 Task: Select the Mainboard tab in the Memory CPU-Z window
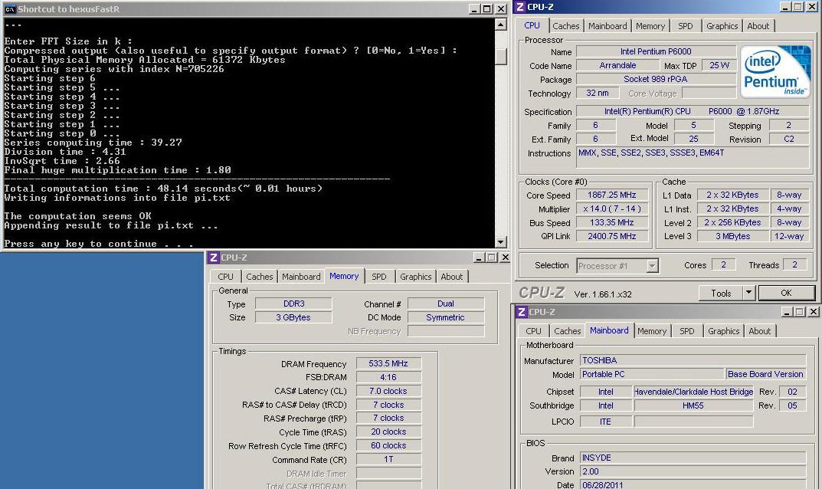[301, 277]
